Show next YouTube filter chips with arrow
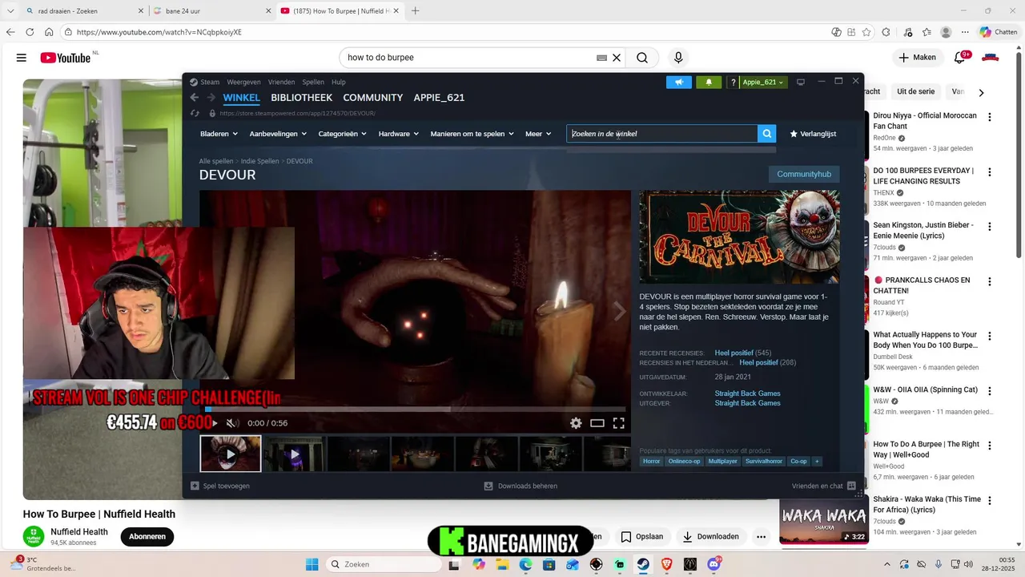 (981, 92)
